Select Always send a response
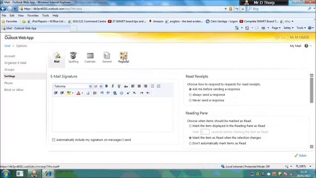This screenshot has width=316, height=178. pos(190,94)
